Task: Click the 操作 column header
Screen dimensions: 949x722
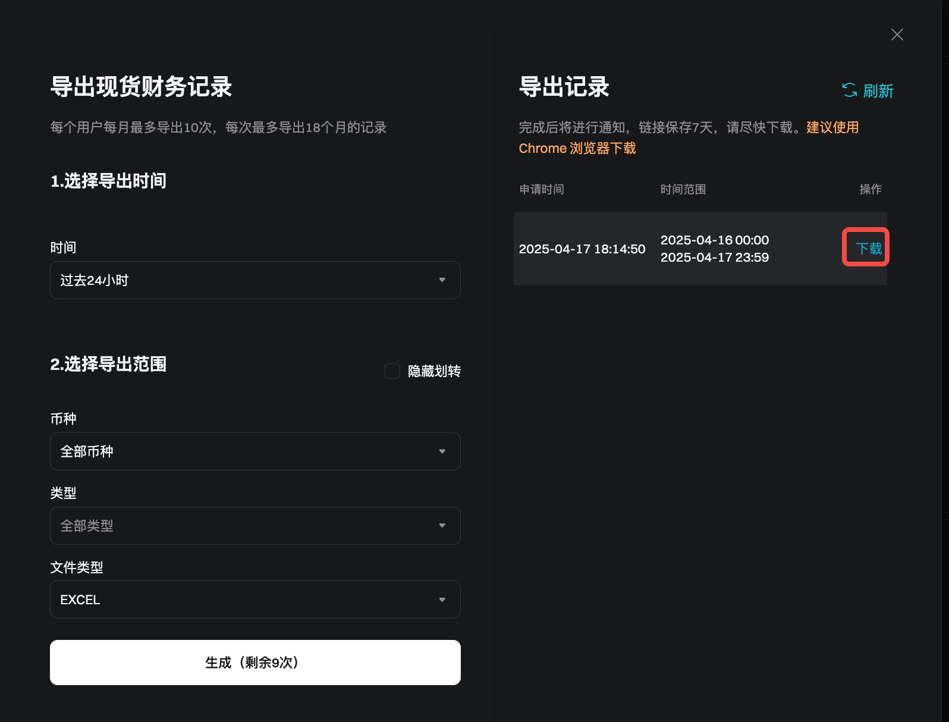Action: click(870, 189)
